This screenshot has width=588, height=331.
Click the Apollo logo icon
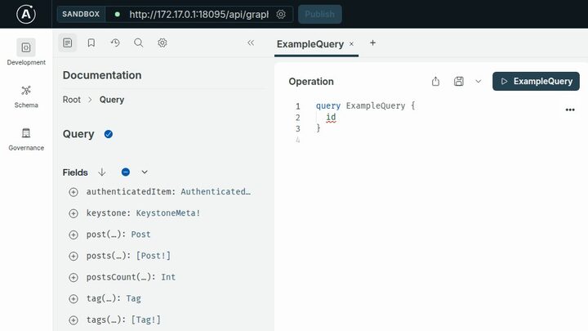click(x=26, y=14)
